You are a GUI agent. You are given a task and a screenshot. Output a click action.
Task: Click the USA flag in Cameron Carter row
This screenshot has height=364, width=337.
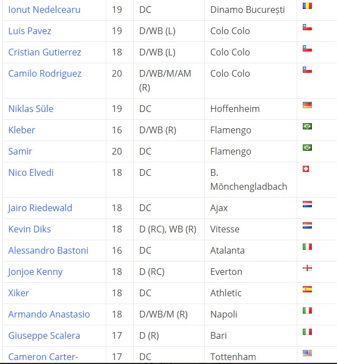click(307, 353)
